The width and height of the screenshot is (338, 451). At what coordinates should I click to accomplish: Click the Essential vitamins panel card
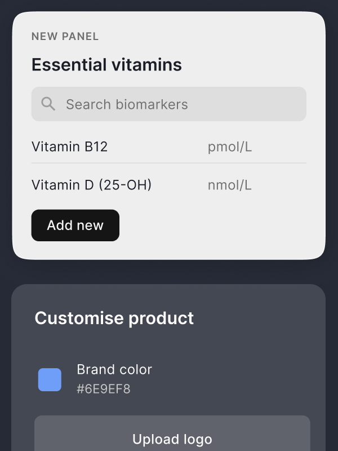(169, 135)
